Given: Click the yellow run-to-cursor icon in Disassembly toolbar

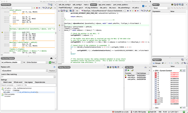Looking at the screenshot, I should tap(51, 8).
